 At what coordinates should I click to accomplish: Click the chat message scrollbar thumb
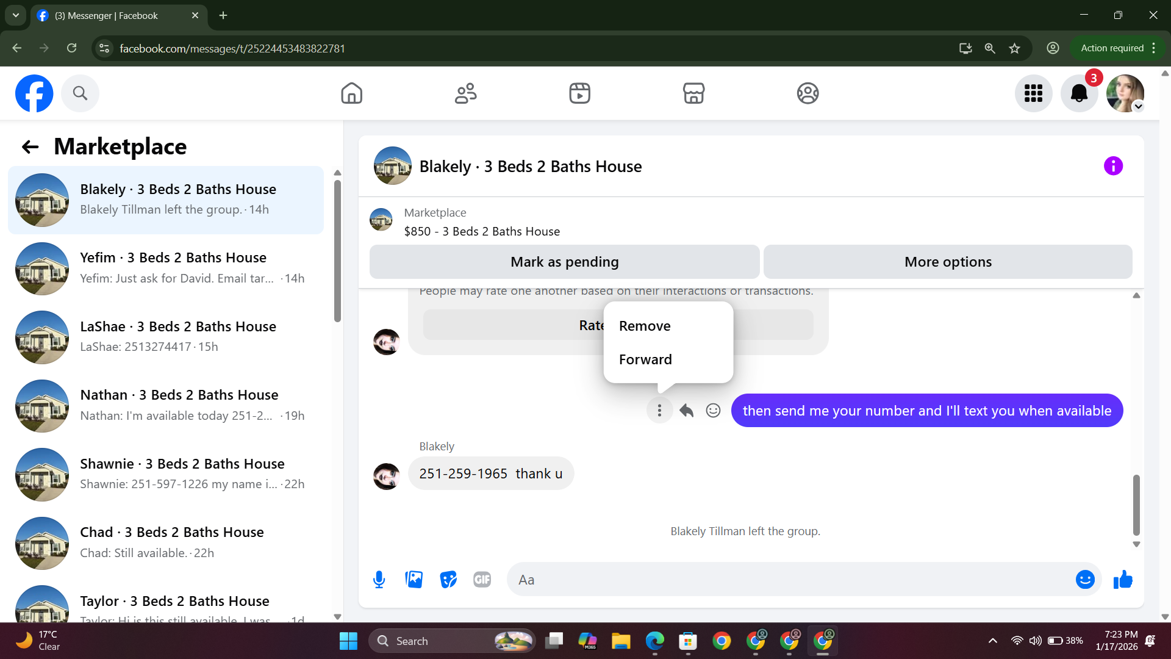point(1136,504)
